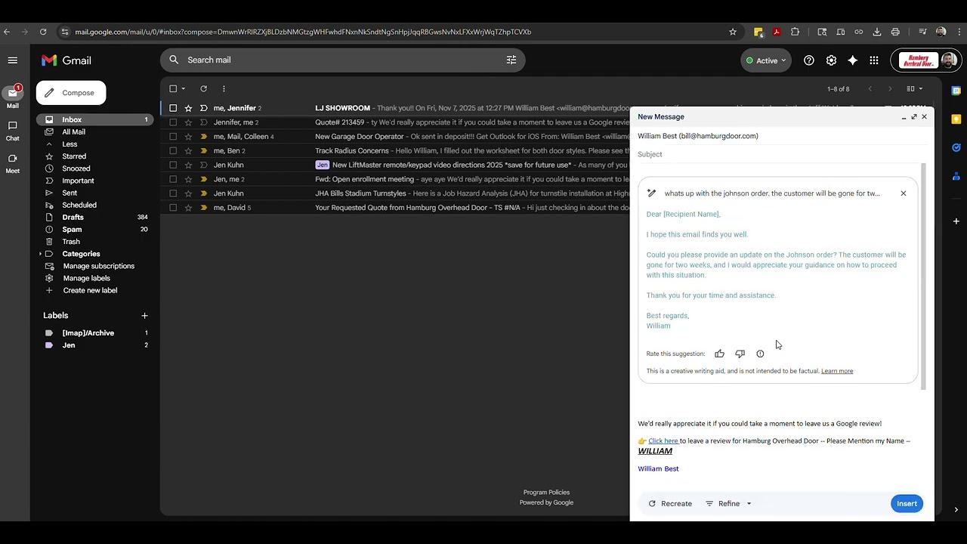The width and height of the screenshot is (967, 544).
Task: Check the Track Radius Concerns email checkbox
Action: click(173, 151)
